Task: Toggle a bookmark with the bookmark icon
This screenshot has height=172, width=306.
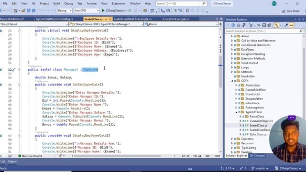Action: [187, 11]
